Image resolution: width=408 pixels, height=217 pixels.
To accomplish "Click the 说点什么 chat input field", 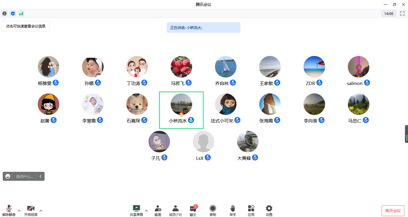I will coord(24,176).
